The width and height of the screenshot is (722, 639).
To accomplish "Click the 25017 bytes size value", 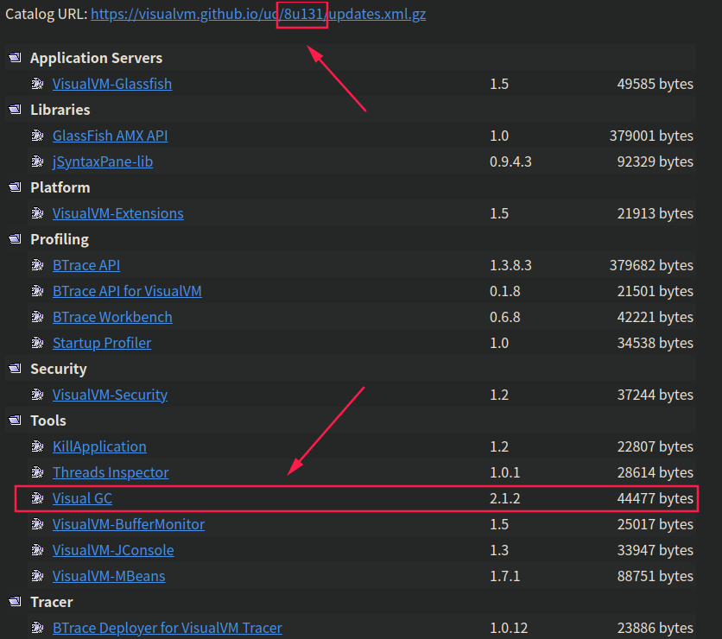I will (655, 524).
